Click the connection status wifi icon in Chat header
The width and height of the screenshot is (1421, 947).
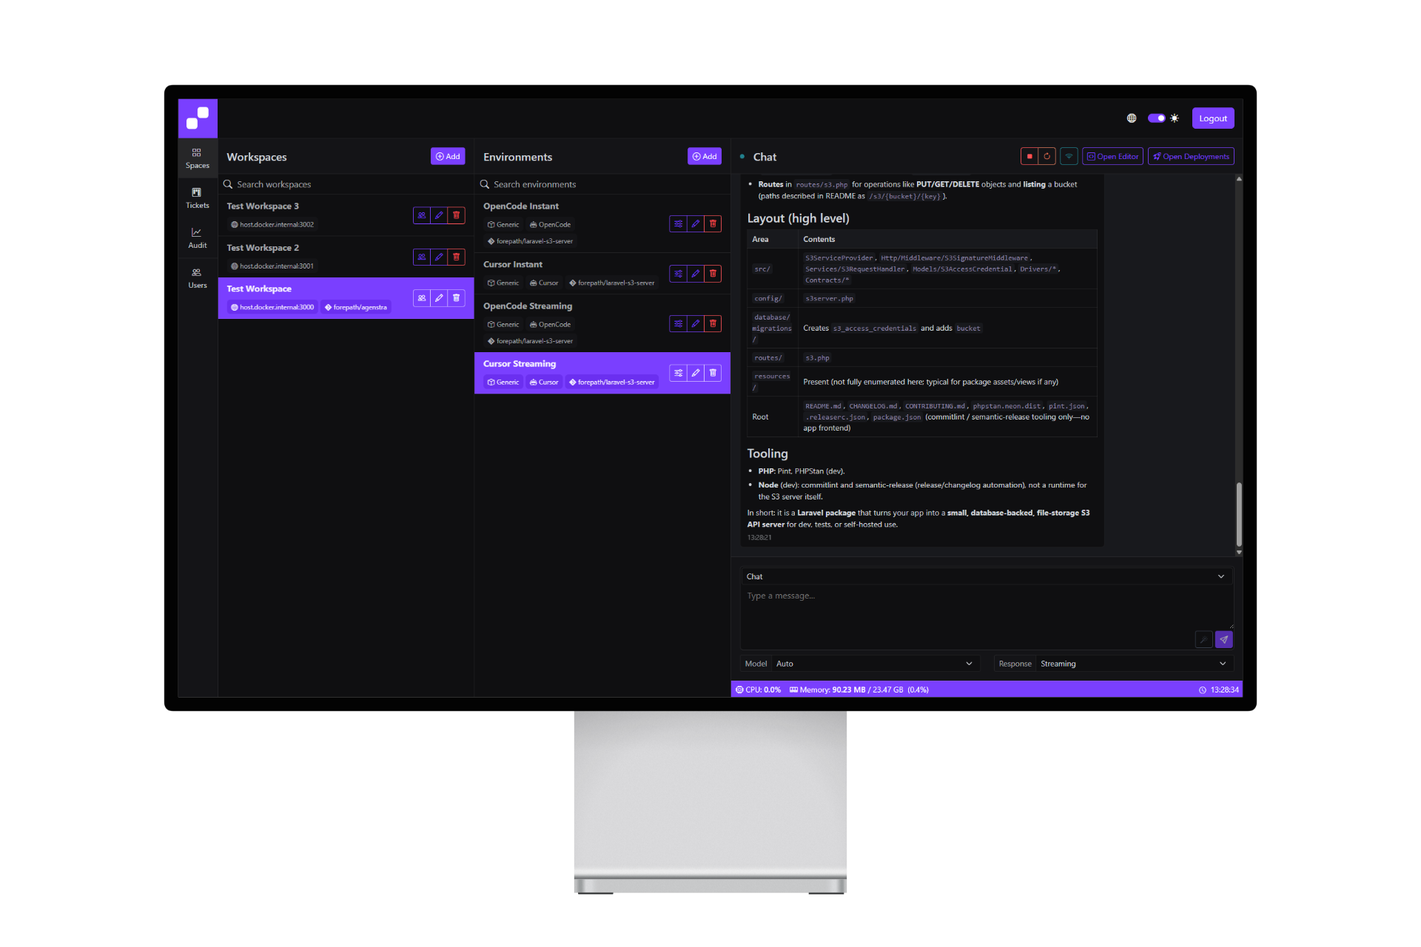pyautogui.click(x=1069, y=156)
